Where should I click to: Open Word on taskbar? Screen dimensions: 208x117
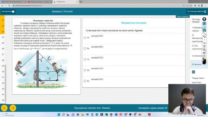tap(116, 114)
